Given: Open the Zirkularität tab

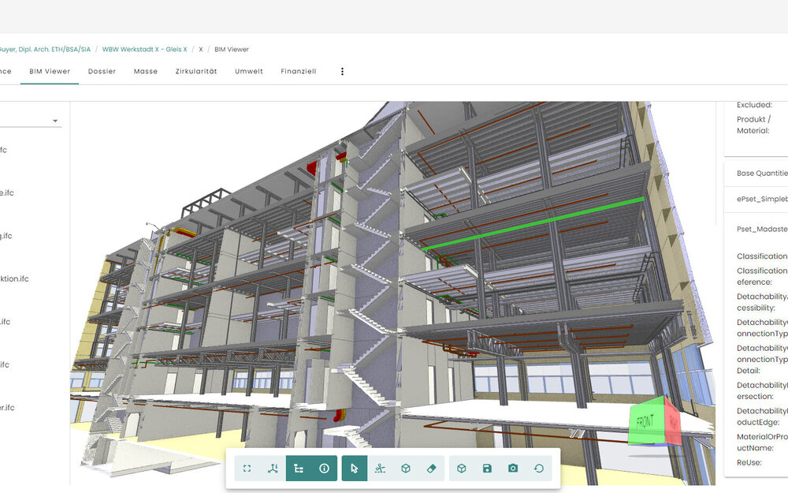Looking at the screenshot, I should click(195, 71).
